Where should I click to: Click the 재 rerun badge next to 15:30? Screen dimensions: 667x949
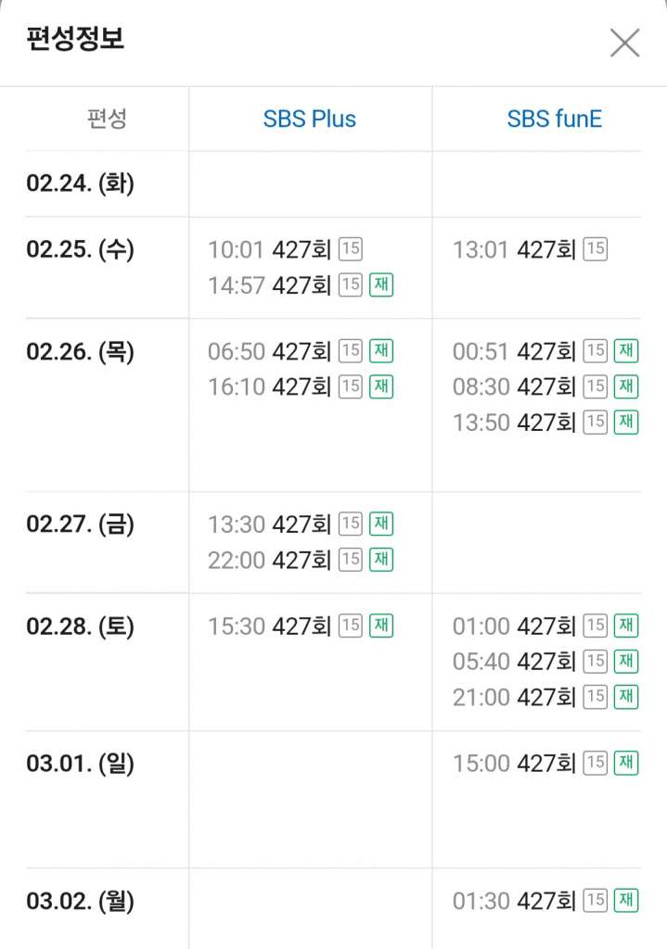point(380,626)
